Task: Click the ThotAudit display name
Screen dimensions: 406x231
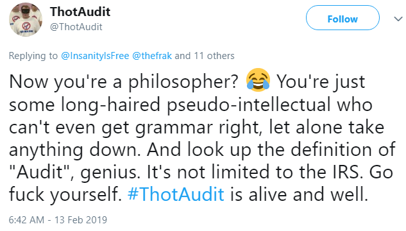Action: point(80,12)
